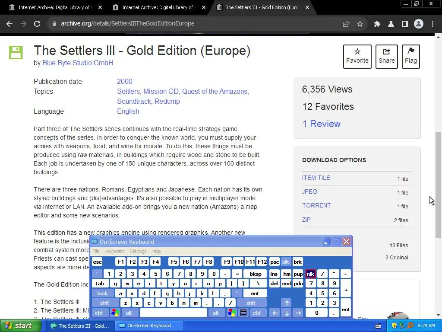Open Blue Byte Studio GmbH creator link

coord(78,63)
